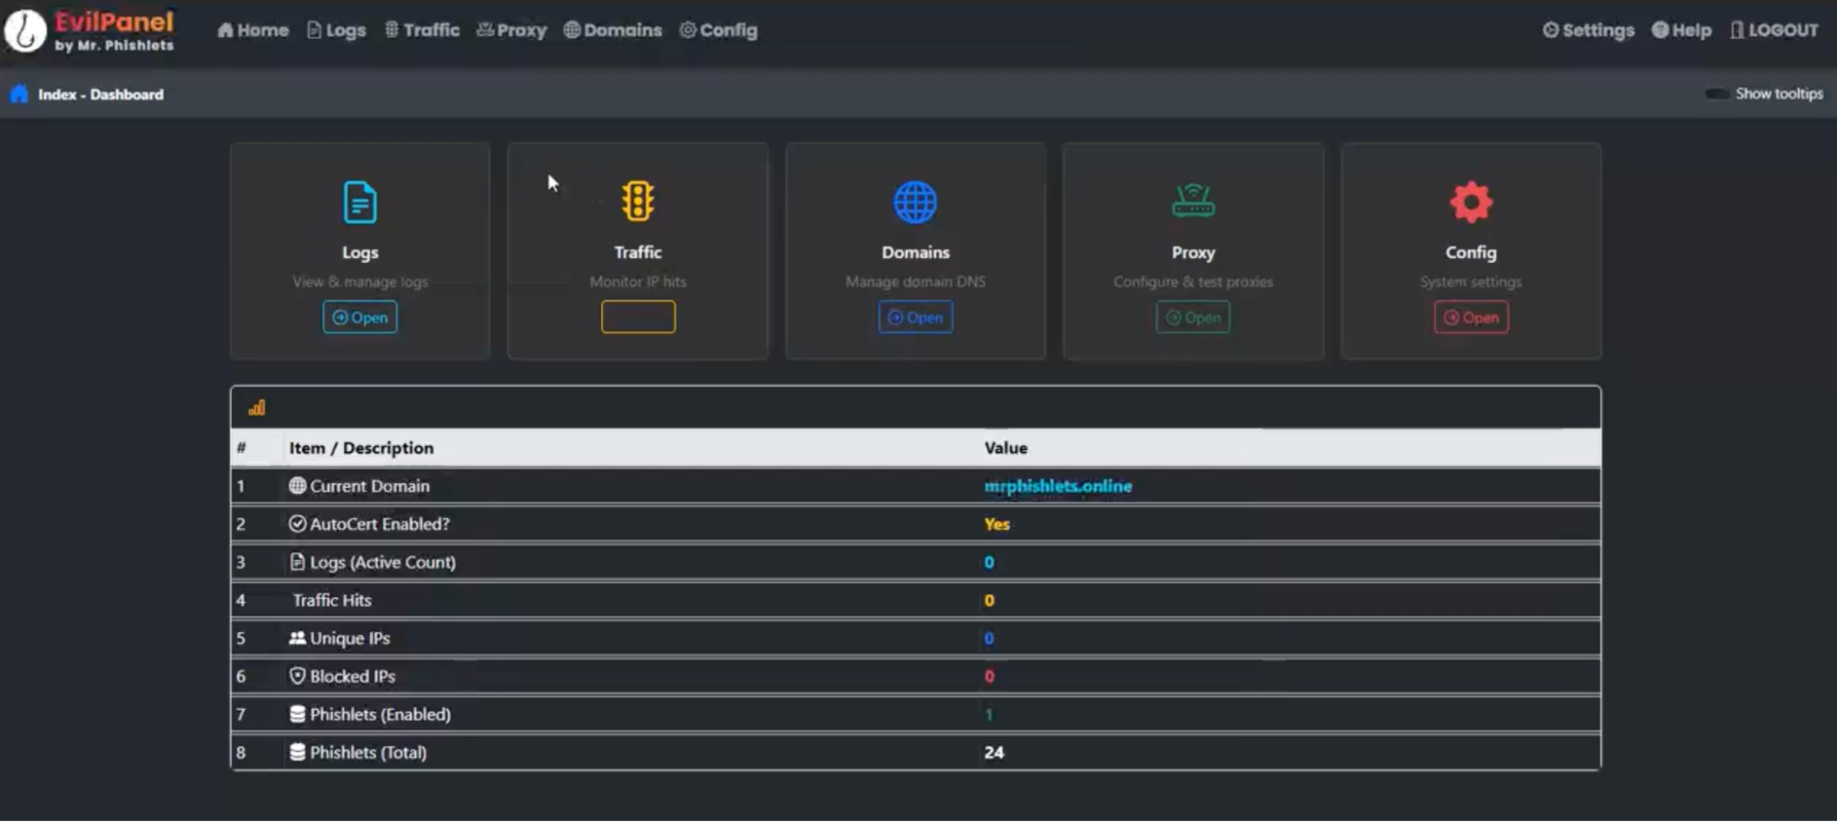Screen dimensions: 1837x822
Task: Click the people icon beside Unique IPs
Action: point(297,637)
